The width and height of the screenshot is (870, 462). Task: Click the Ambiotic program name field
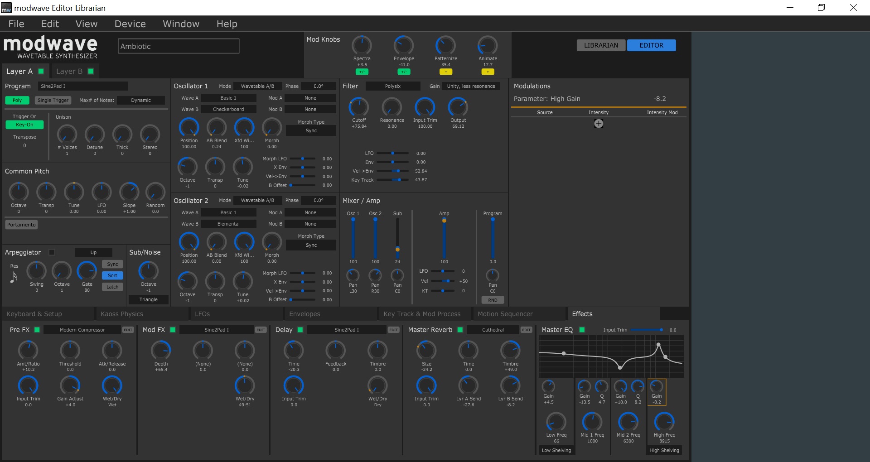click(178, 46)
